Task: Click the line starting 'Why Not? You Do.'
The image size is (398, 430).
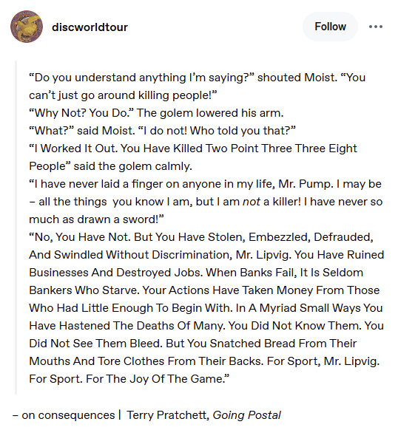Action: coord(156,113)
